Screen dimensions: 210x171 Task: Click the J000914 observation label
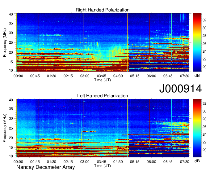(180, 89)
